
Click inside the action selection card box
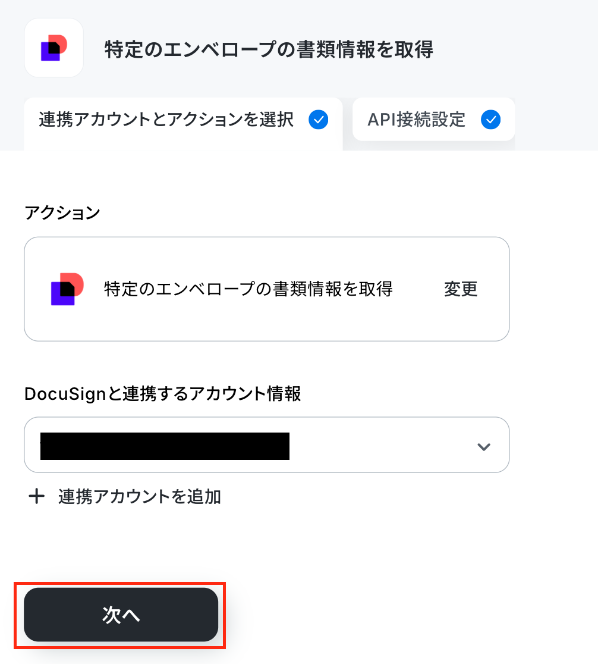267,289
